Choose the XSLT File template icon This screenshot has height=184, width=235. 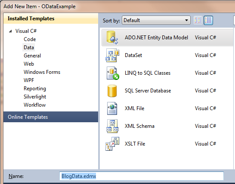[x=112, y=144]
